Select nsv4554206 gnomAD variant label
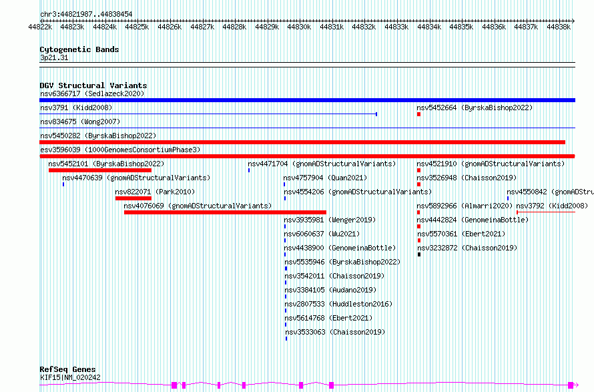 pyautogui.click(x=358, y=192)
